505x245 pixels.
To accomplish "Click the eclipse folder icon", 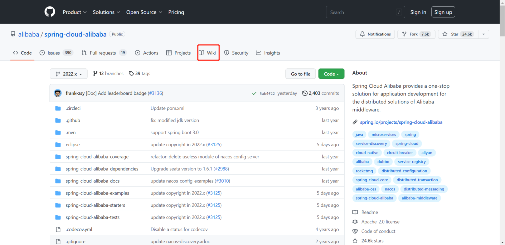I will point(58,145).
